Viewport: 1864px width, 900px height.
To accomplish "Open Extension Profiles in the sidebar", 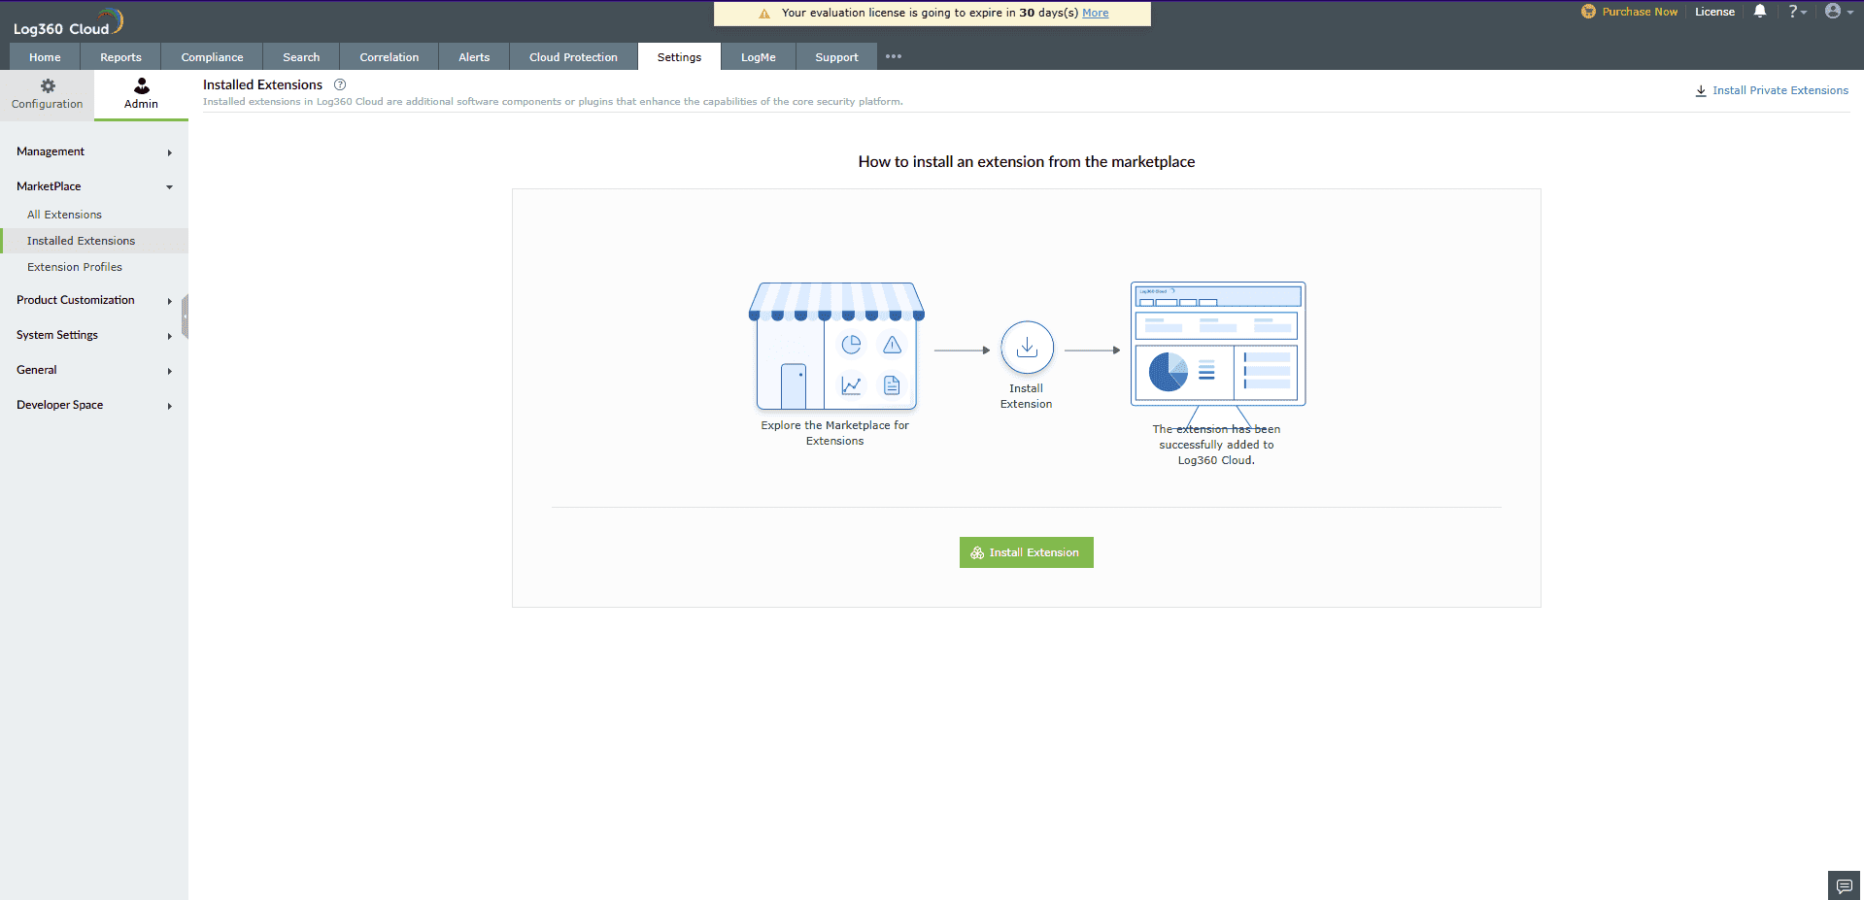I will click(x=75, y=267).
